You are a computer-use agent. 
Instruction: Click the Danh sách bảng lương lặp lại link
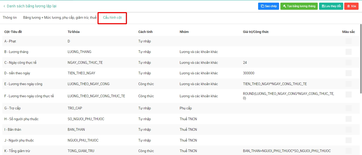(x=32, y=6)
